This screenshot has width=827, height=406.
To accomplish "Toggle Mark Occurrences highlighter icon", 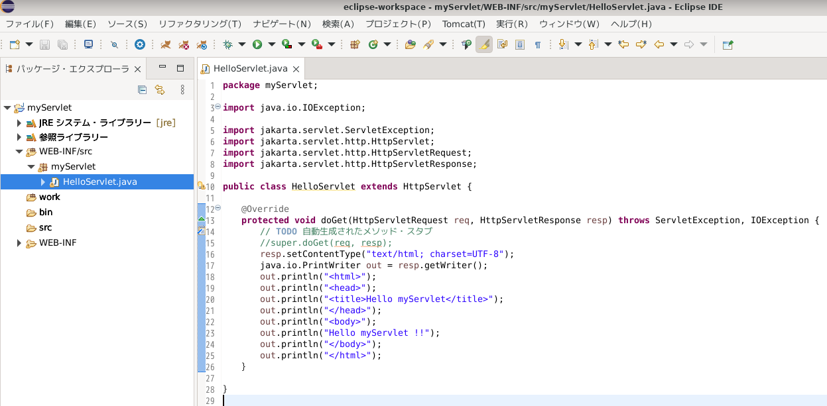I will [x=484, y=44].
